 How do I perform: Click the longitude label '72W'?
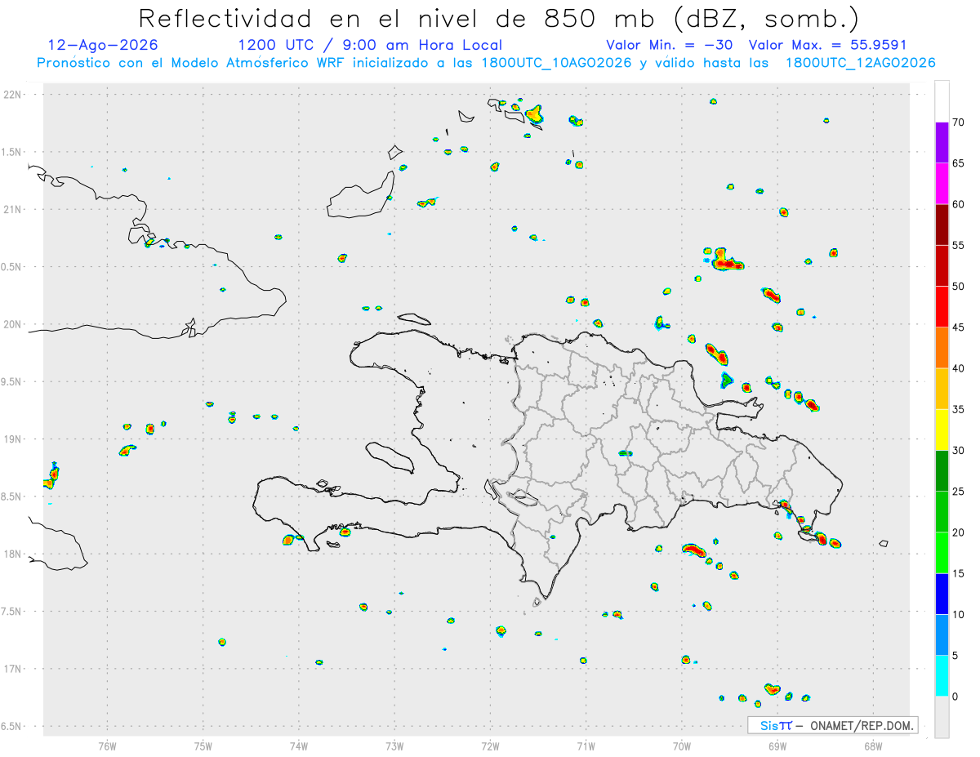[x=490, y=746]
